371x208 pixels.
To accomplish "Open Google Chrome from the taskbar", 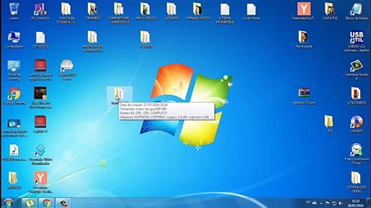I will (x=46, y=203).
